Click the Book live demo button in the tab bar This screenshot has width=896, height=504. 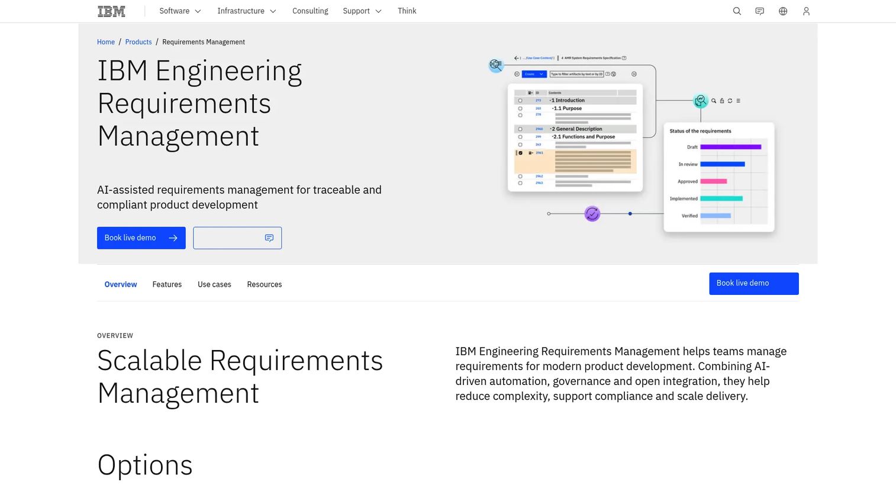[x=754, y=284]
